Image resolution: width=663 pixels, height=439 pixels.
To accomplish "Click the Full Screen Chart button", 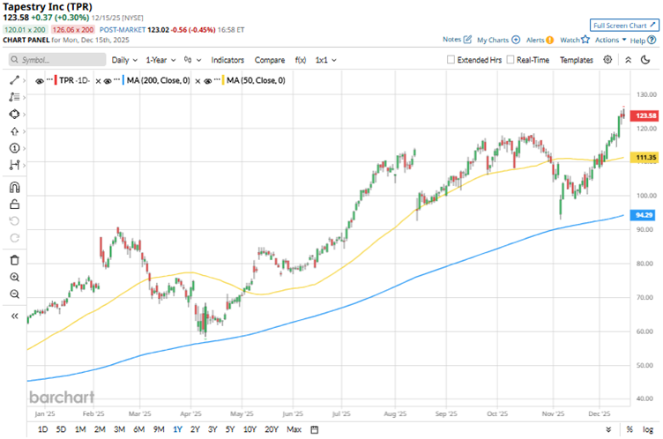I will pos(624,26).
